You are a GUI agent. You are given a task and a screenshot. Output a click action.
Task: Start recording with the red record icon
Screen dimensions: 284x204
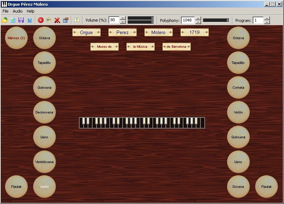[41, 20]
